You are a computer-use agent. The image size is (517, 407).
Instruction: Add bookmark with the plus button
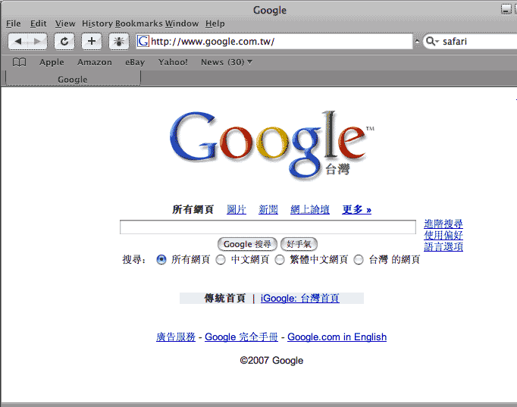92,41
